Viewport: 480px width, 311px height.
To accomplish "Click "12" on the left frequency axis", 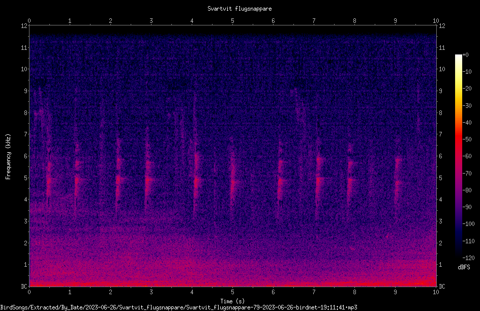I will [x=24, y=26].
